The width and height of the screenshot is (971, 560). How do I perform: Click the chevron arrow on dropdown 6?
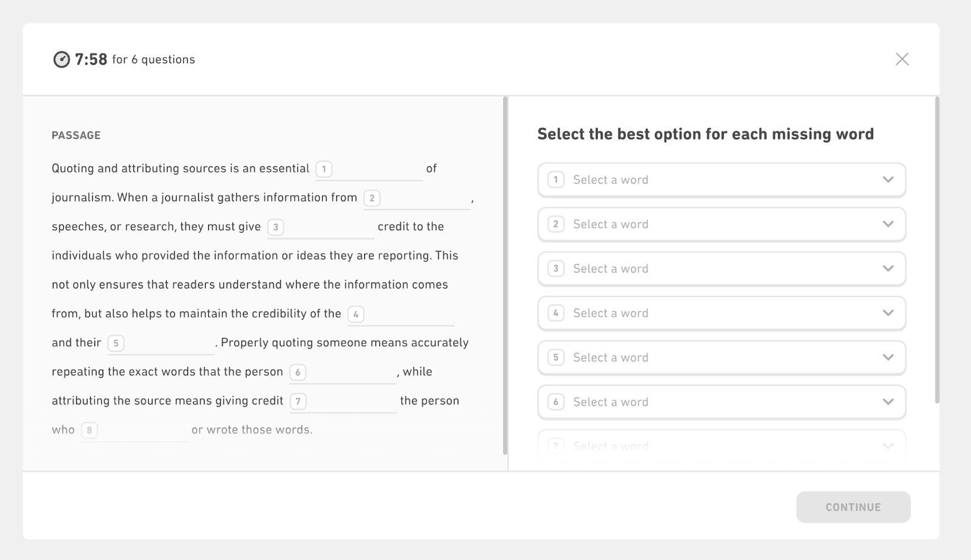888,401
